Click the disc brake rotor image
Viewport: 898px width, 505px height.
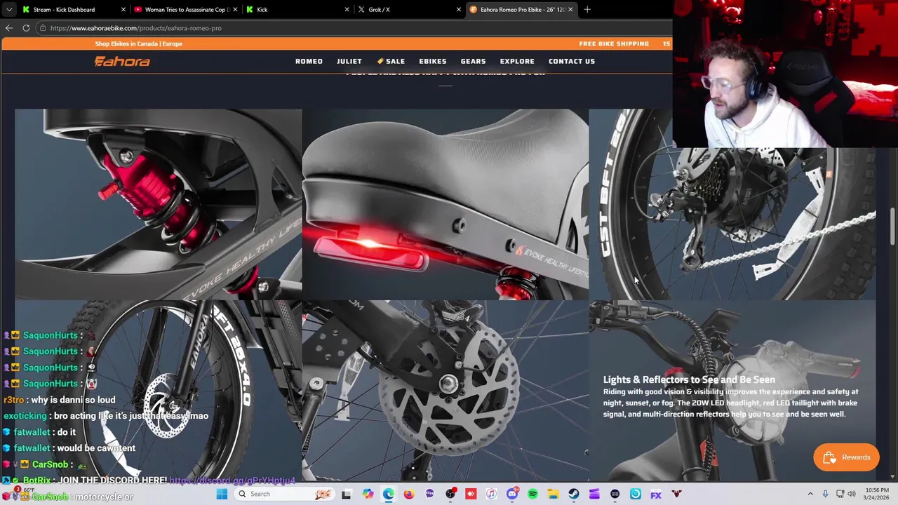pyautogui.click(x=445, y=391)
